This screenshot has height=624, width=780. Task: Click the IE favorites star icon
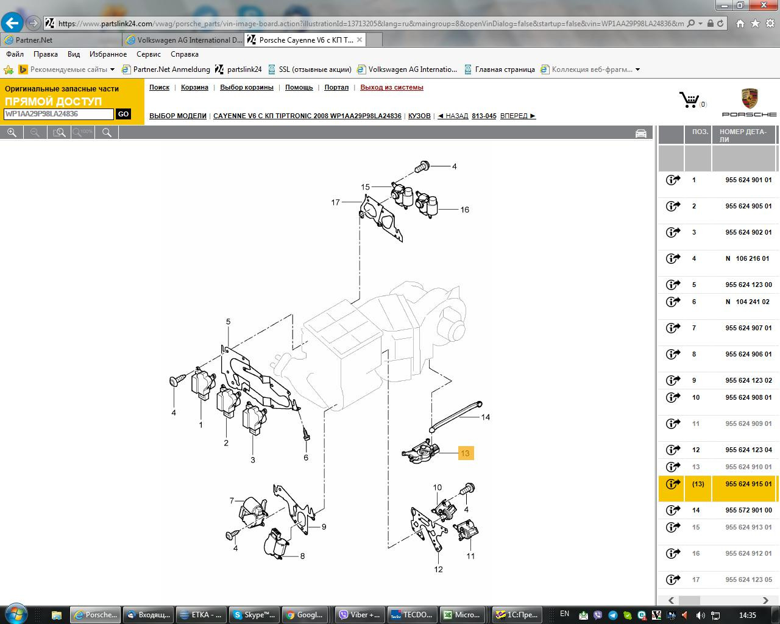click(756, 23)
